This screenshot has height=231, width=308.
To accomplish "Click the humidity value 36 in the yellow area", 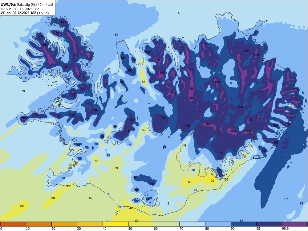I will point(213,180).
